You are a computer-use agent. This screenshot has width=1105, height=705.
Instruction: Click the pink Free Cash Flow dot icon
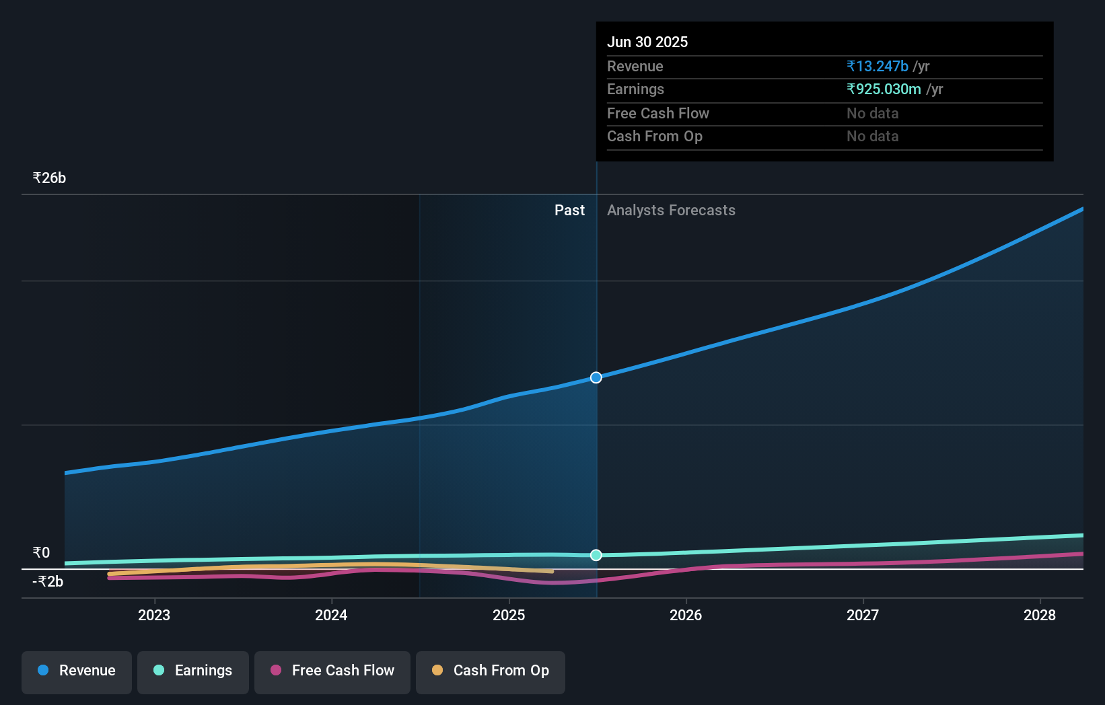(x=275, y=670)
